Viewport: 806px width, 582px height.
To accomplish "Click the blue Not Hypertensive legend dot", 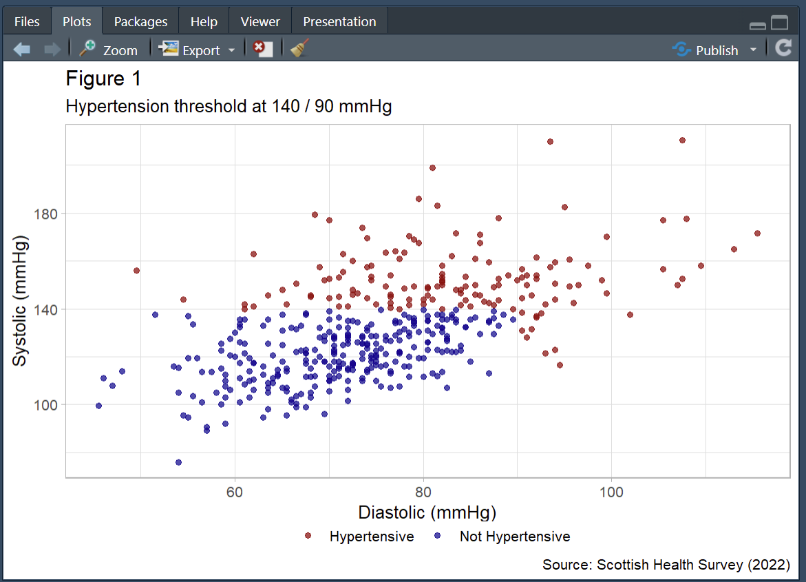I will (x=438, y=536).
